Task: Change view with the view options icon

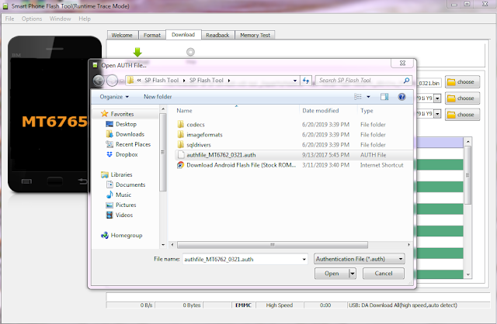Action: click(358, 97)
